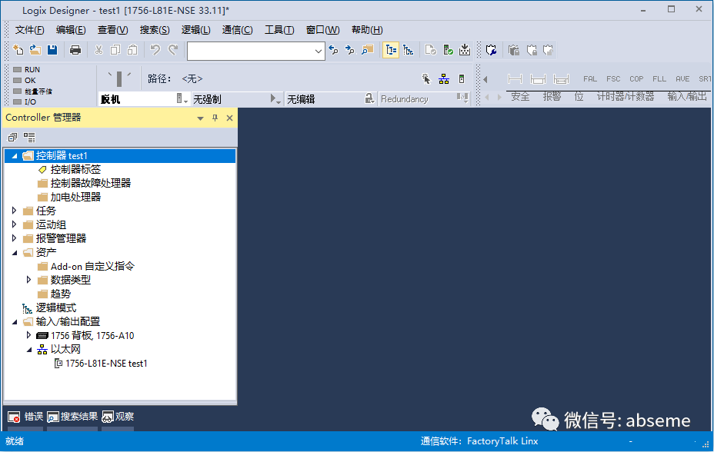Screen dimensions: 714x452
Task: Select 1756-L81E-NSE test1 module
Action: pos(106,364)
